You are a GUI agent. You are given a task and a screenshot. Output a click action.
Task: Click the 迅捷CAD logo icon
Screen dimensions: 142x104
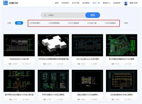[5, 3]
